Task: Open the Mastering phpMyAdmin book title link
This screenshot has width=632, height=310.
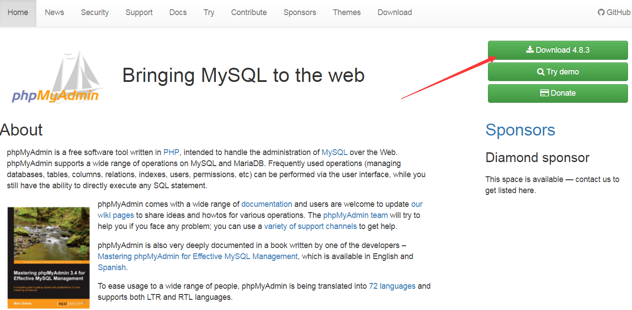Action: tap(198, 256)
